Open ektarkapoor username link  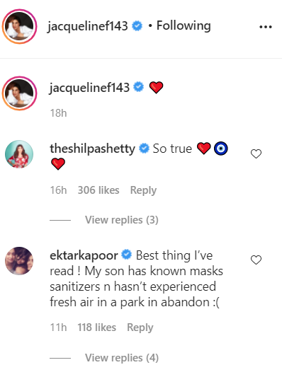pyautogui.click(x=84, y=255)
